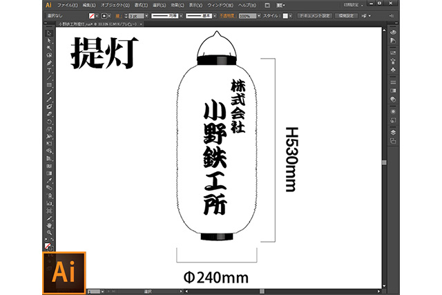Viewport: 442px width, 295px height.
Task: Choose the Hand tool
Action: [x=49, y=225]
